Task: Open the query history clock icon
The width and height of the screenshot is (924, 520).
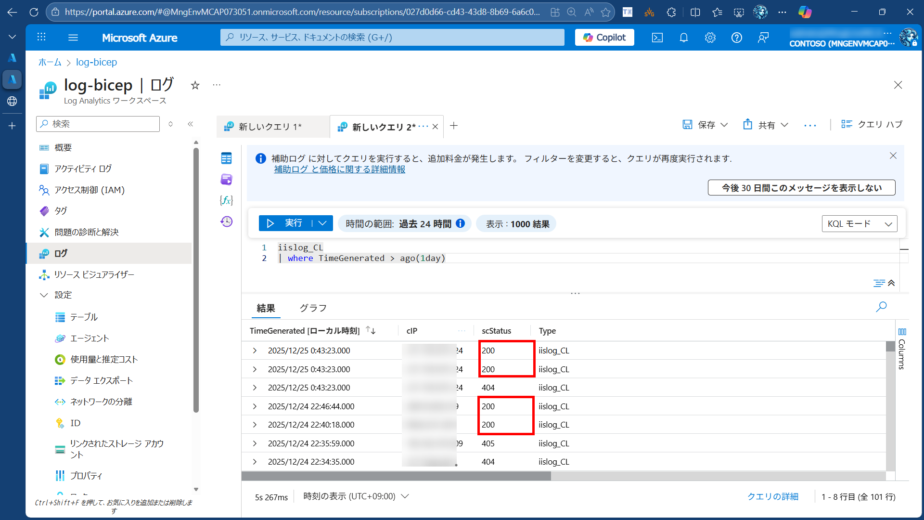Action: (x=226, y=221)
